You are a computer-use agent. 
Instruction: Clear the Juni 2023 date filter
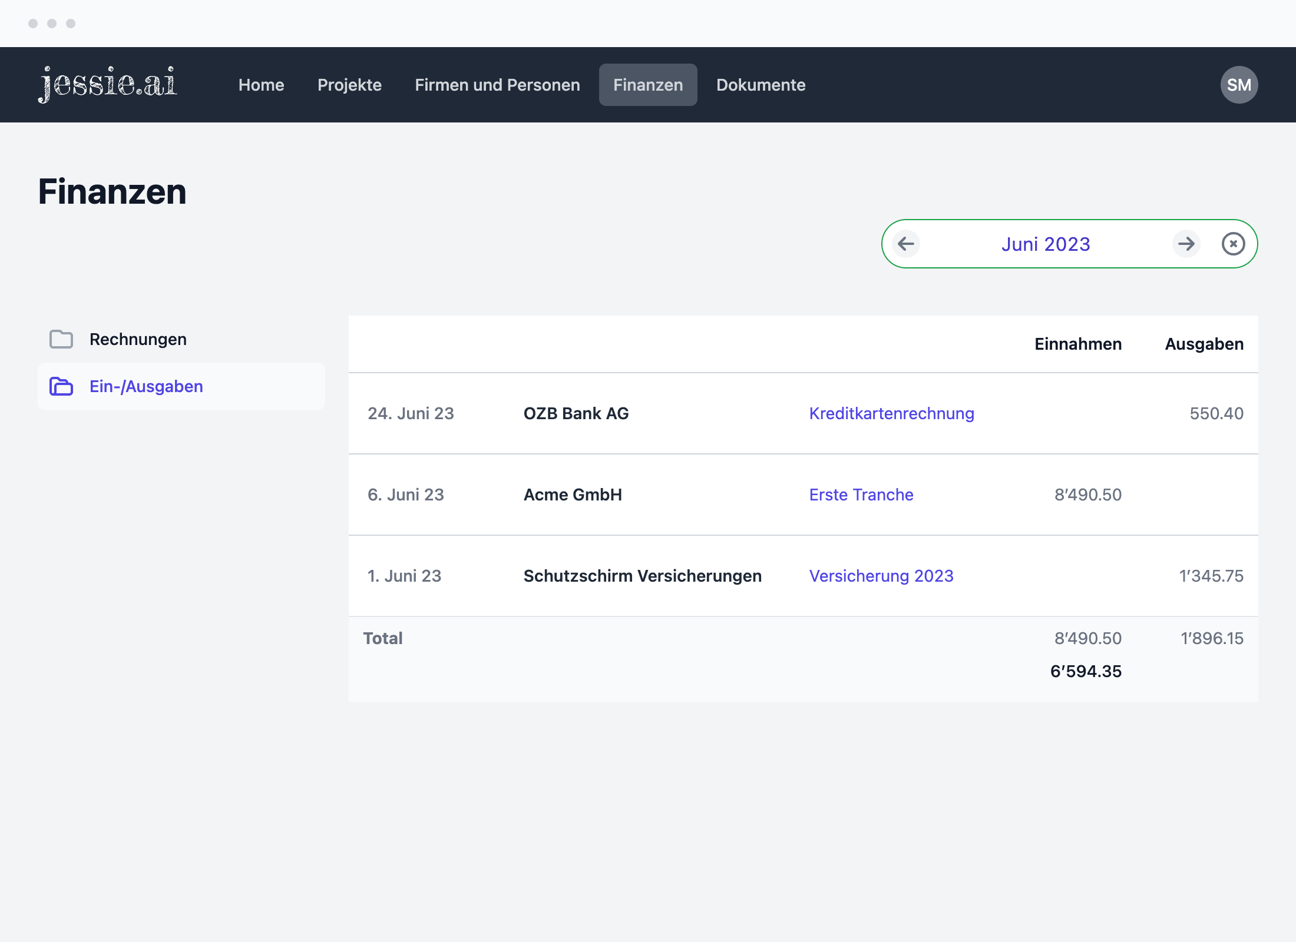pos(1233,244)
